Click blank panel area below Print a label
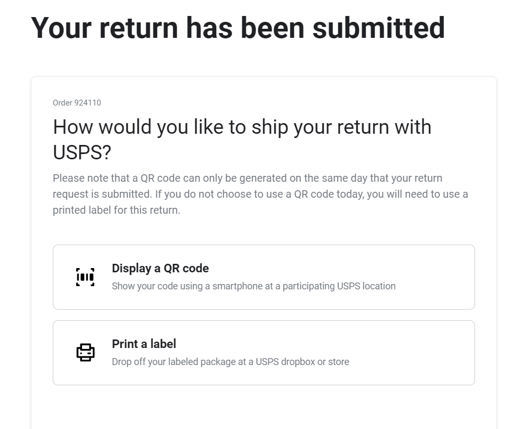The width and height of the screenshot is (515, 429). tap(264, 408)
